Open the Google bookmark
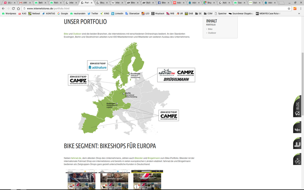The height and width of the screenshot is (190, 304). (63, 14)
